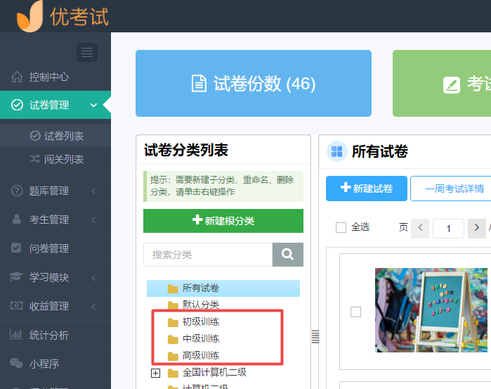Screen dimensions: 491x389
Task: Click the home icon beside 控制中心
Action: [x=17, y=77]
